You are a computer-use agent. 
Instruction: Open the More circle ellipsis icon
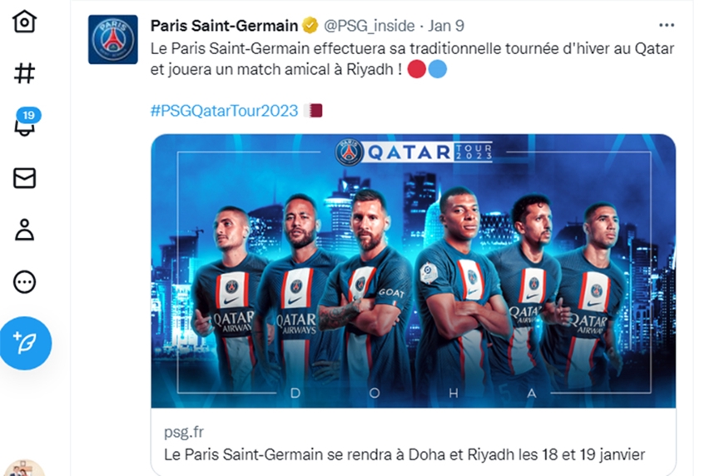coord(24,281)
